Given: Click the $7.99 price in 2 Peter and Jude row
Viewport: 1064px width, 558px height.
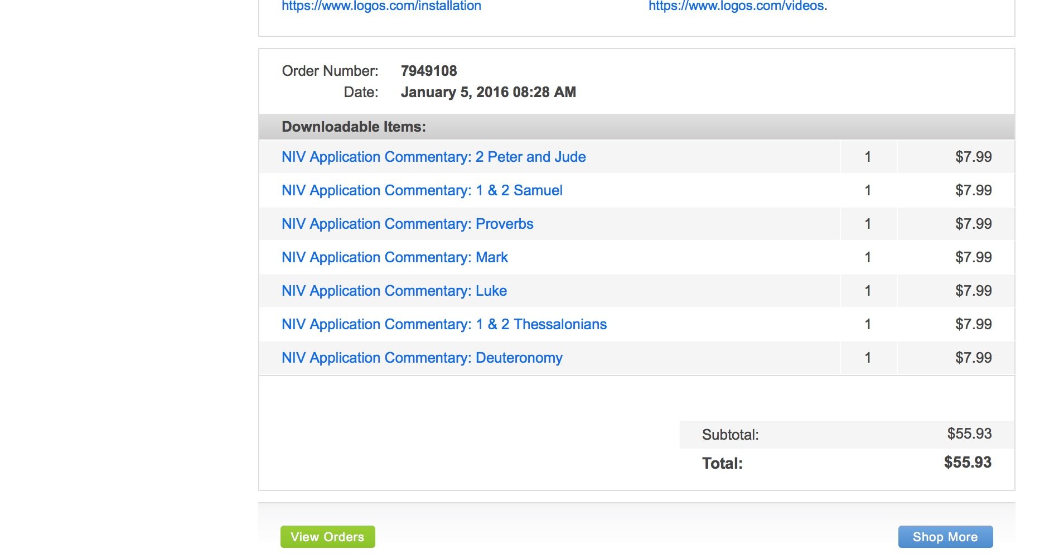Looking at the screenshot, I should (973, 157).
